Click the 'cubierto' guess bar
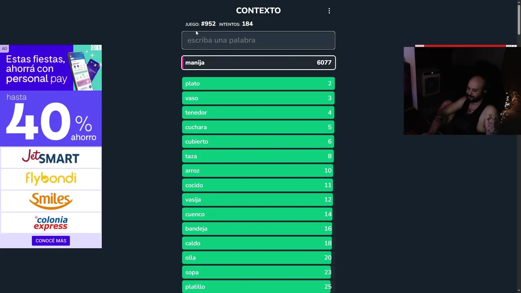The image size is (521, 293). click(258, 142)
